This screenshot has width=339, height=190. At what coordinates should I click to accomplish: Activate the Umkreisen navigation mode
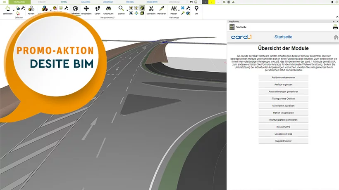pyautogui.click(x=75, y=10)
